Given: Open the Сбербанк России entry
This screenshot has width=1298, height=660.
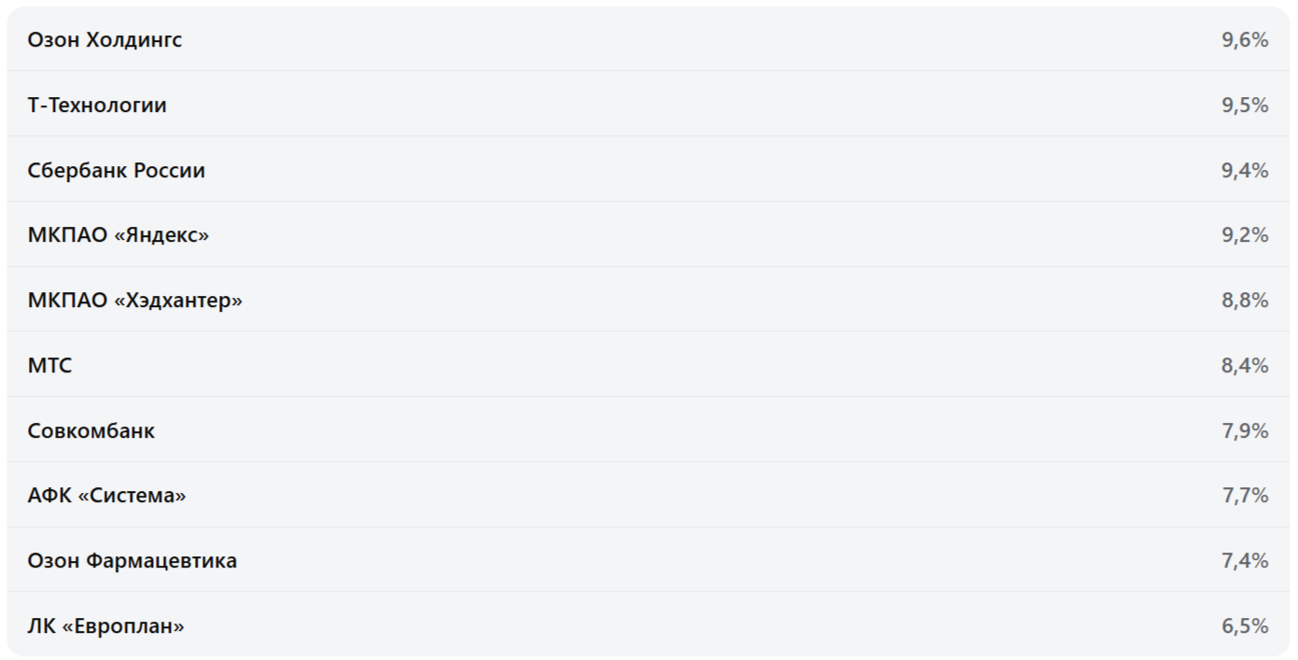Looking at the screenshot, I should [x=116, y=170].
